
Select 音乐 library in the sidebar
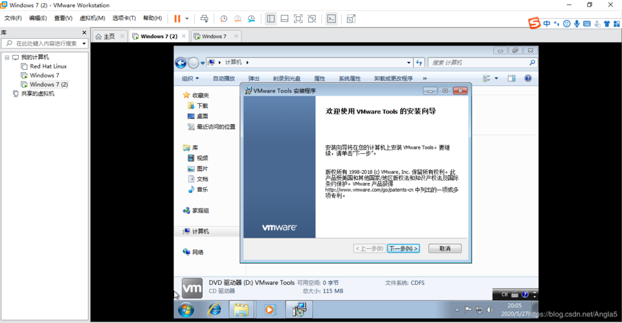pos(203,189)
